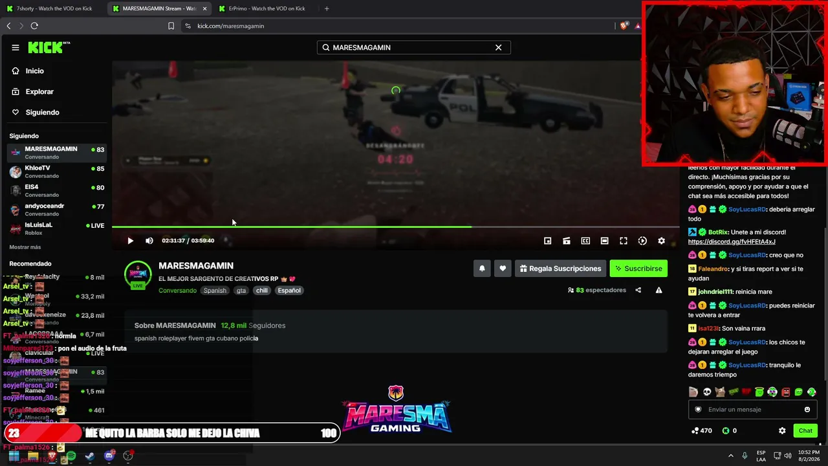Open the Conversando category link
This screenshot has width=828, height=466.
(177, 291)
